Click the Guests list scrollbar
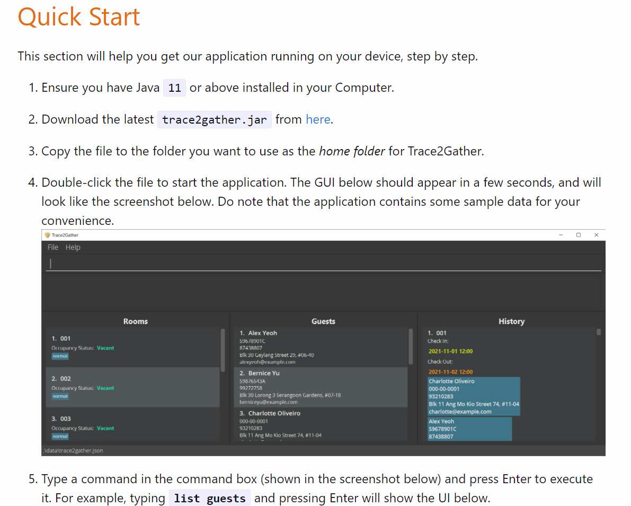Image resolution: width=631 pixels, height=506 pixels. click(411, 346)
